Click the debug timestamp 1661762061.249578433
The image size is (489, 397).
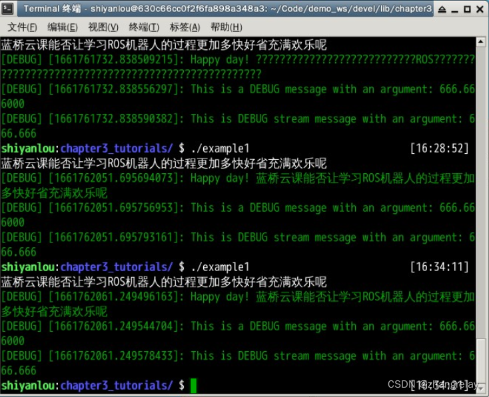113,356
